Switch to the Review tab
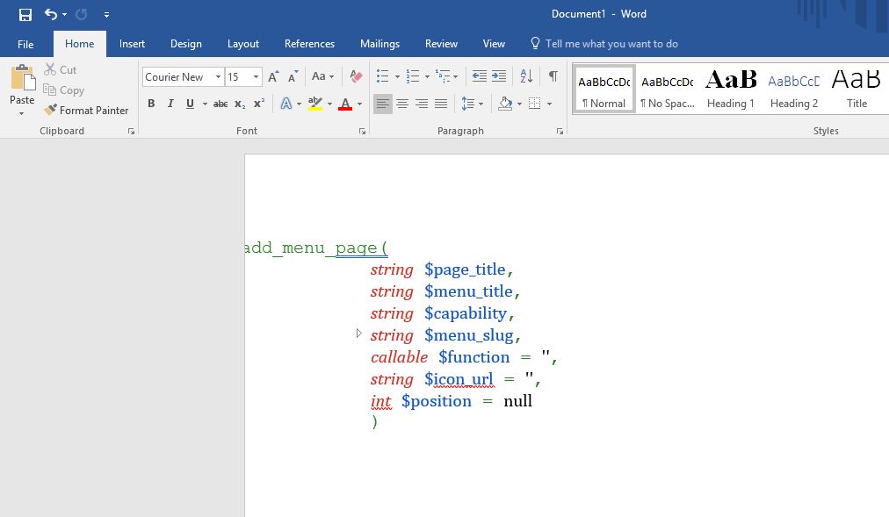889x517 pixels. [441, 44]
